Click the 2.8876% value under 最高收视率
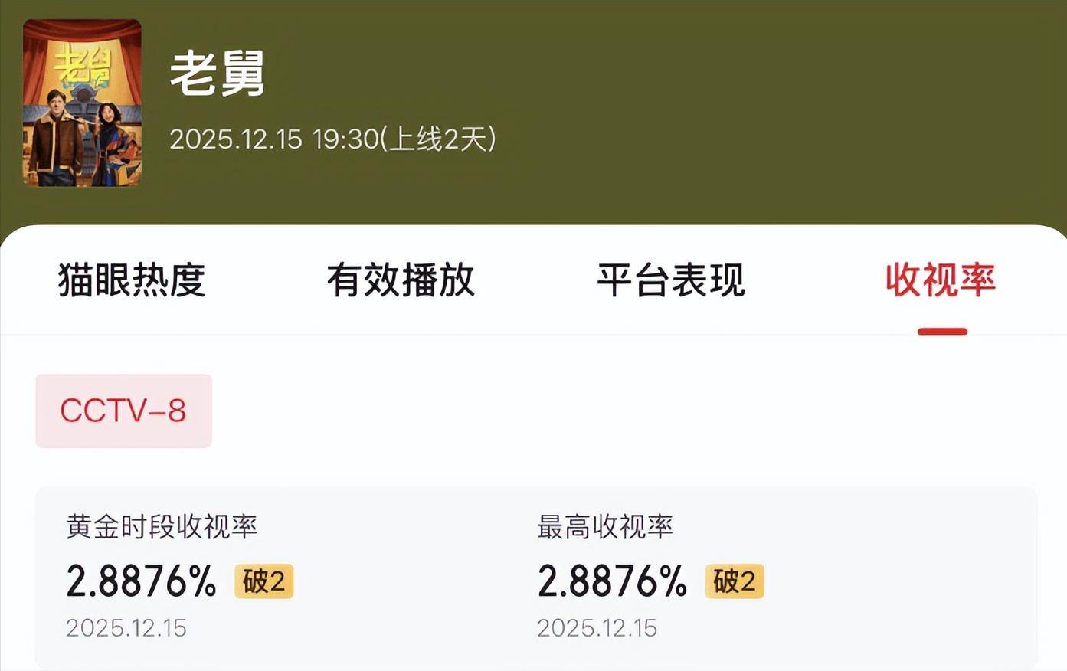1067x671 pixels. click(x=612, y=581)
